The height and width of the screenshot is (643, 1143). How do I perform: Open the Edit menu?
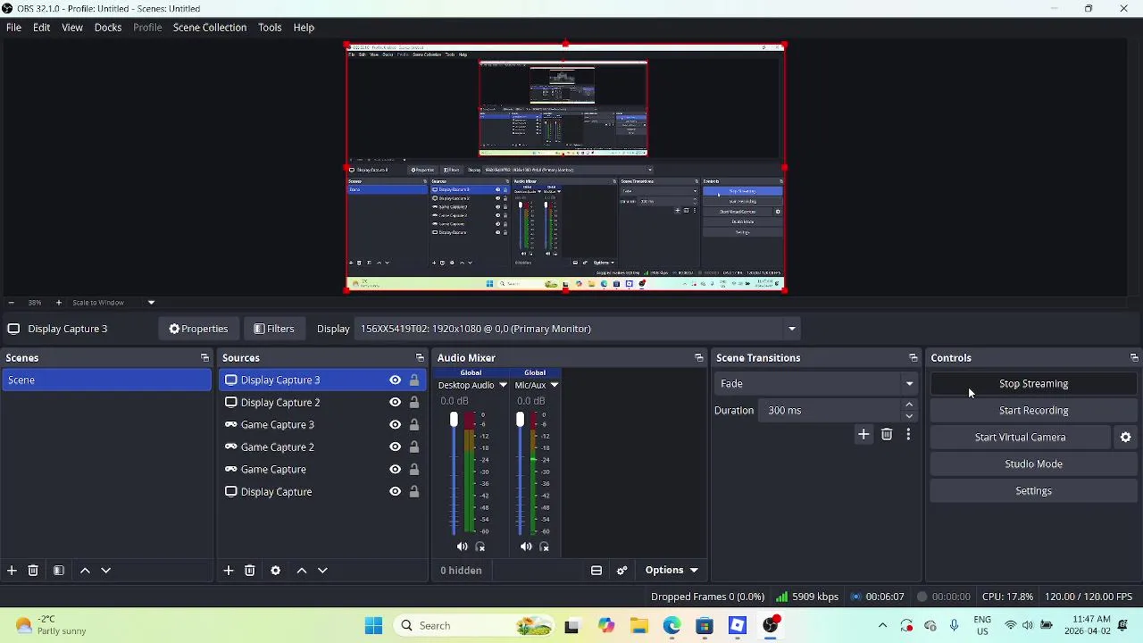42,28
